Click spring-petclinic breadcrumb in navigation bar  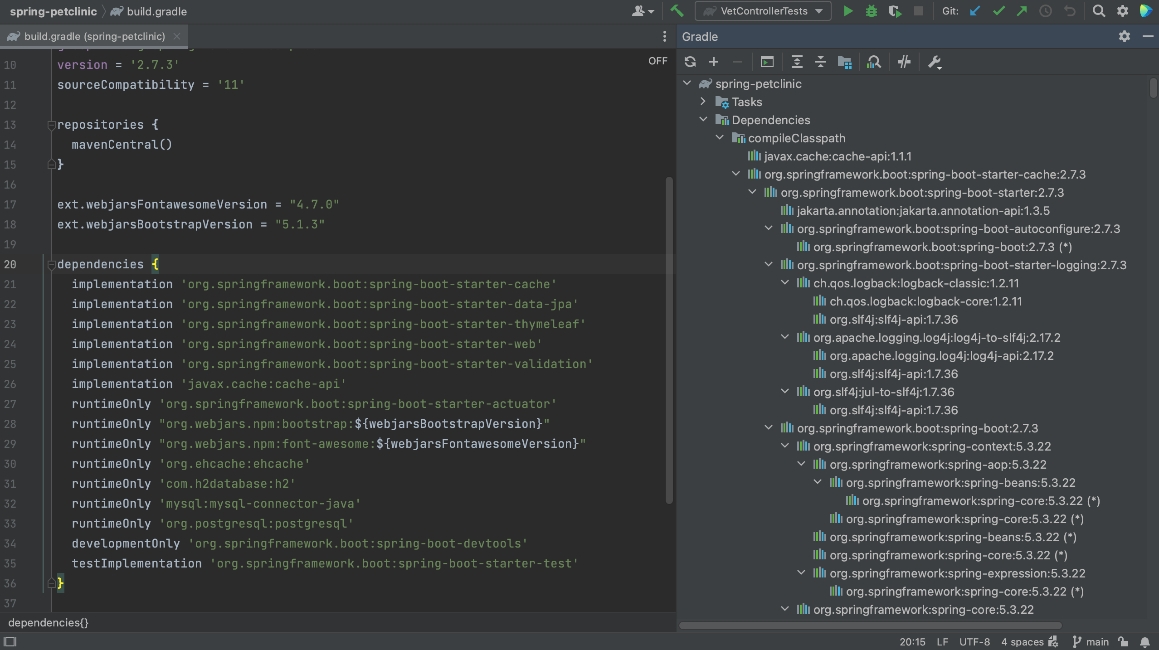53,11
